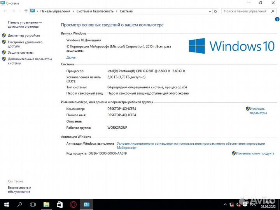Open Task View from the taskbar
This screenshot has height=210, width=280.
click(x=33, y=204)
